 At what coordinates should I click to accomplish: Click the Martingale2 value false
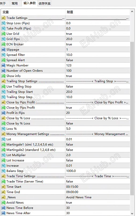tap(69, 150)
